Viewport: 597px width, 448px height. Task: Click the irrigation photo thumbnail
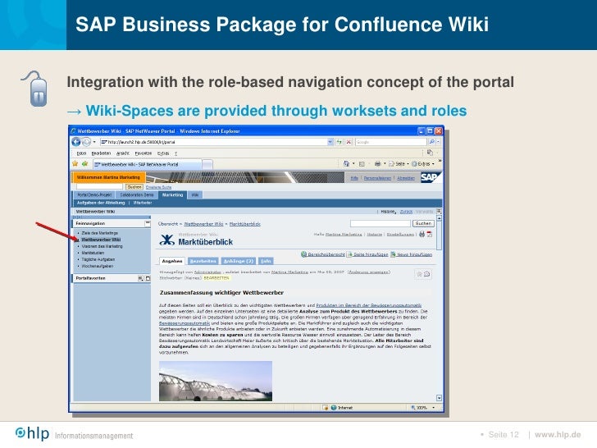point(216,381)
